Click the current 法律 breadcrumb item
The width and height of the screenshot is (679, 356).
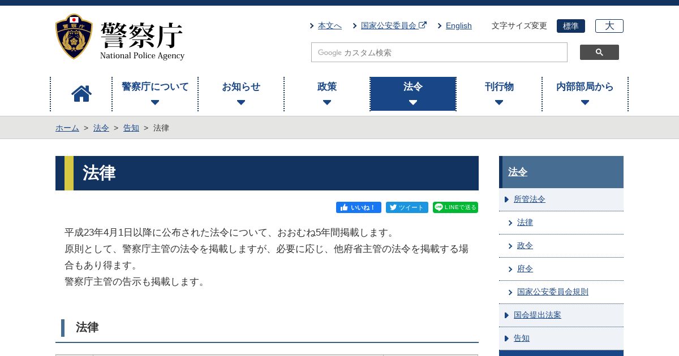click(x=161, y=128)
